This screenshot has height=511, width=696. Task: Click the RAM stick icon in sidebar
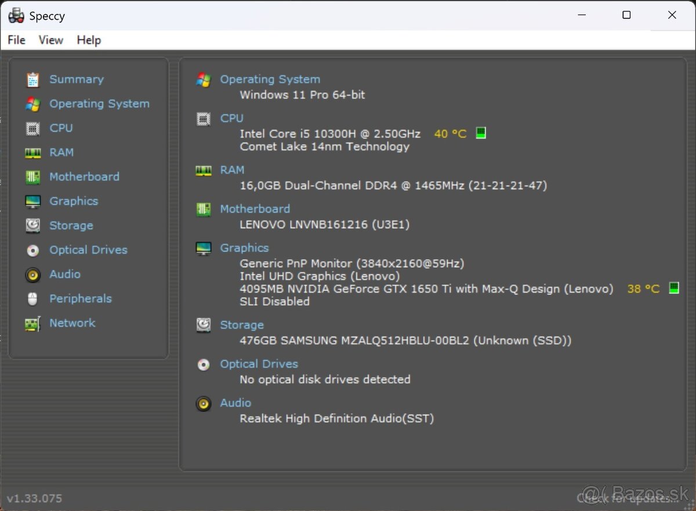click(x=33, y=153)
